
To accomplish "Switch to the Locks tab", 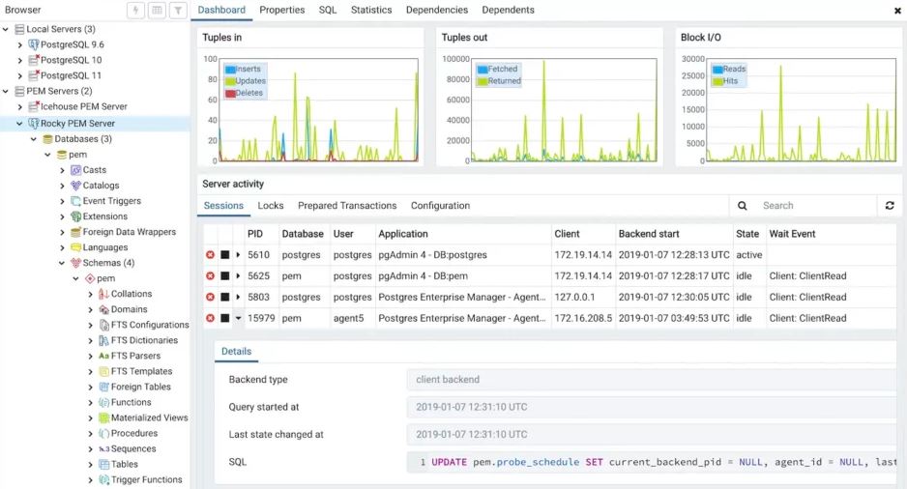I will 270,206.
